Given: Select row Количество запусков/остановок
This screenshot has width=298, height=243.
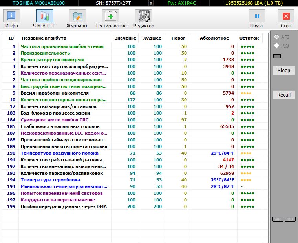Looking at the screenshot, I should click(x=134, y=106).
